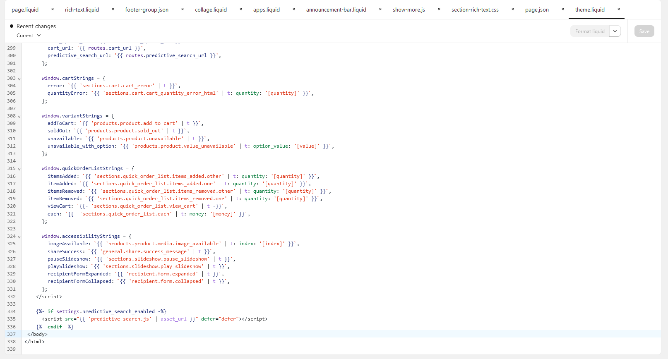This screenshot has height=359, width=668.
Task: Click the viewCart key on line 320
Action: 59,206
